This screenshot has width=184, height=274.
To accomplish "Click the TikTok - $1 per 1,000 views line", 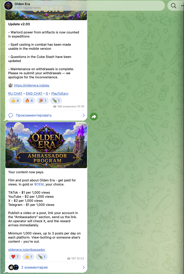I will [29, 193].
